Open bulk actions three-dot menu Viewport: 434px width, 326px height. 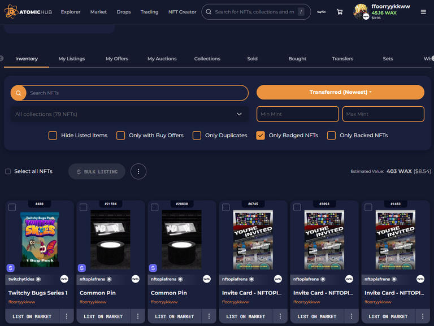point(138,172)
